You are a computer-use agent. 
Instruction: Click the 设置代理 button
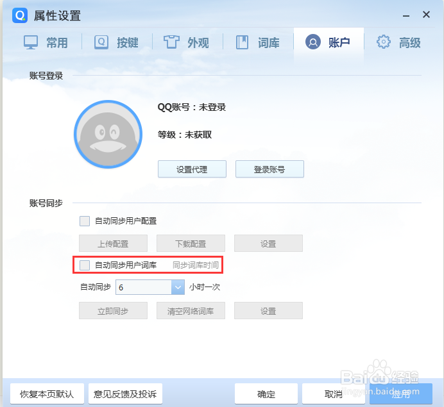tap(192, 169)
